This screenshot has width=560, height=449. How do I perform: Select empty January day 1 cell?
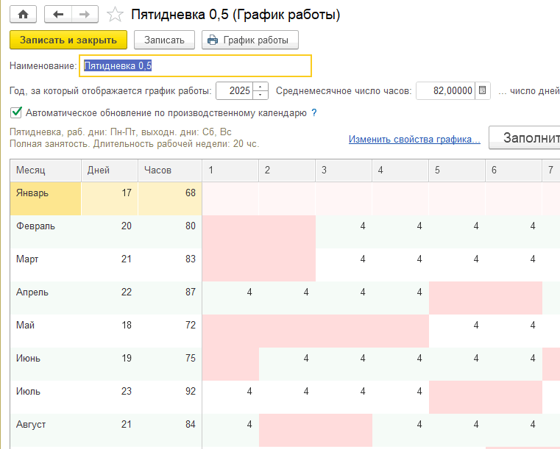(x=230, y=198)
